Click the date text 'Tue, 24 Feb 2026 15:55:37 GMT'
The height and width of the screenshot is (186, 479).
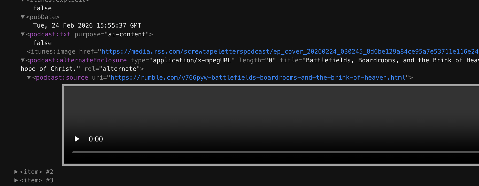click(x=87, y=26)
